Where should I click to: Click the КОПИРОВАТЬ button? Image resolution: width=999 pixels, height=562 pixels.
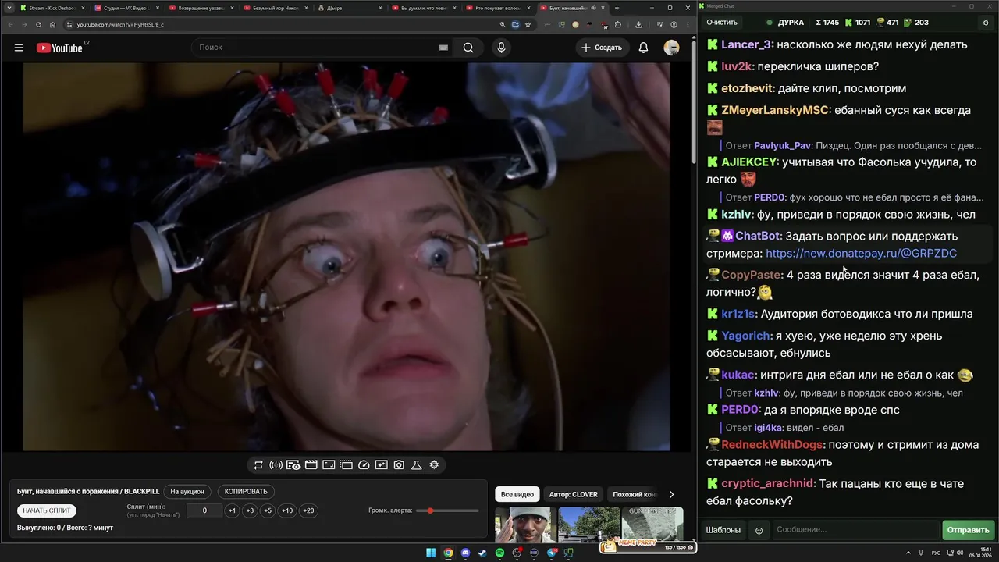click(x=246, y=492)
